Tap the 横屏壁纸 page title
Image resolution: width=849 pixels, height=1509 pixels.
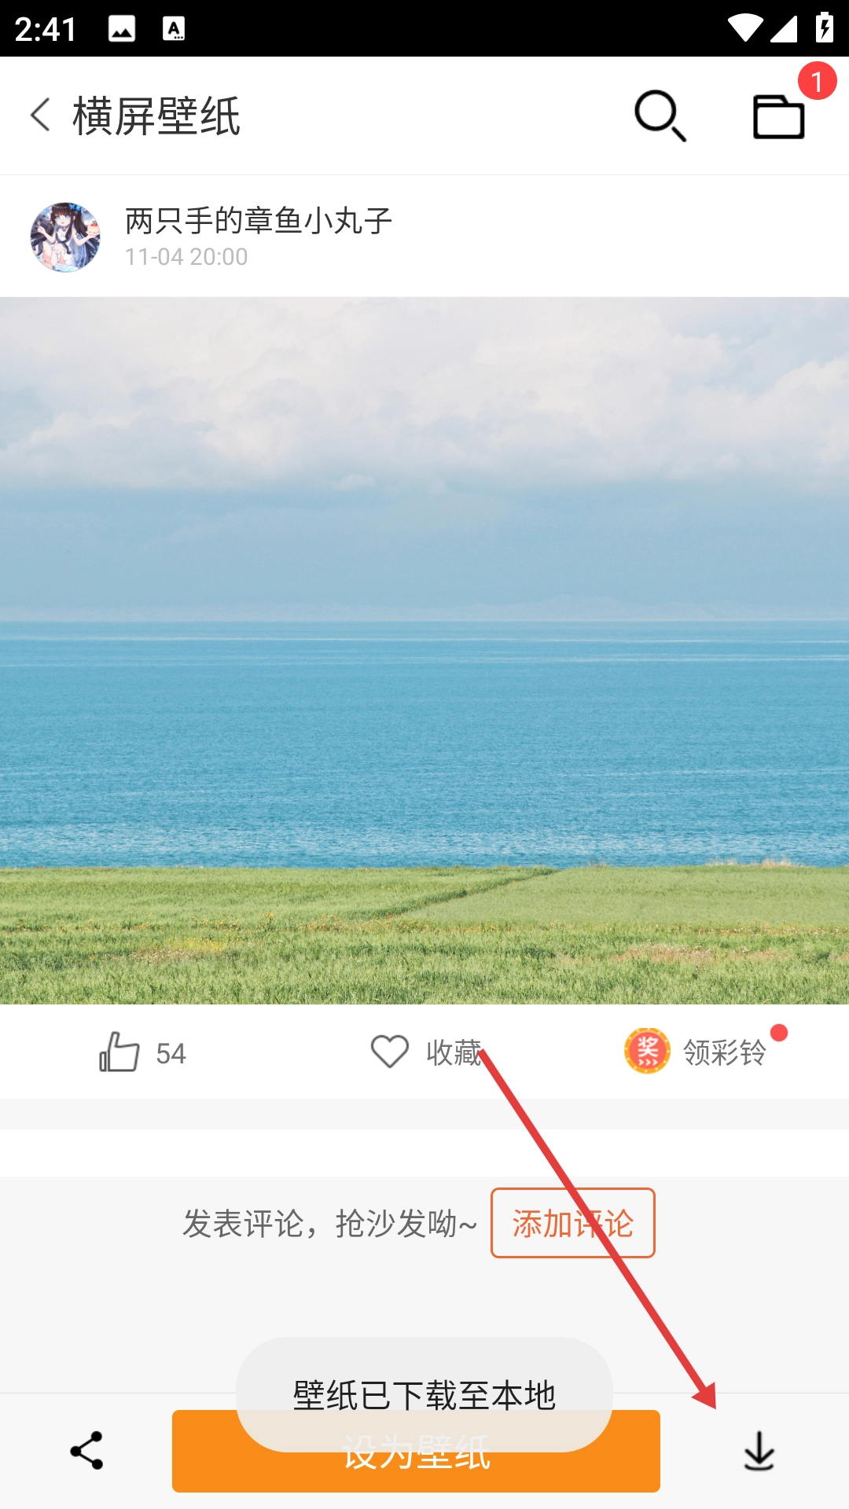click(156, 116)
